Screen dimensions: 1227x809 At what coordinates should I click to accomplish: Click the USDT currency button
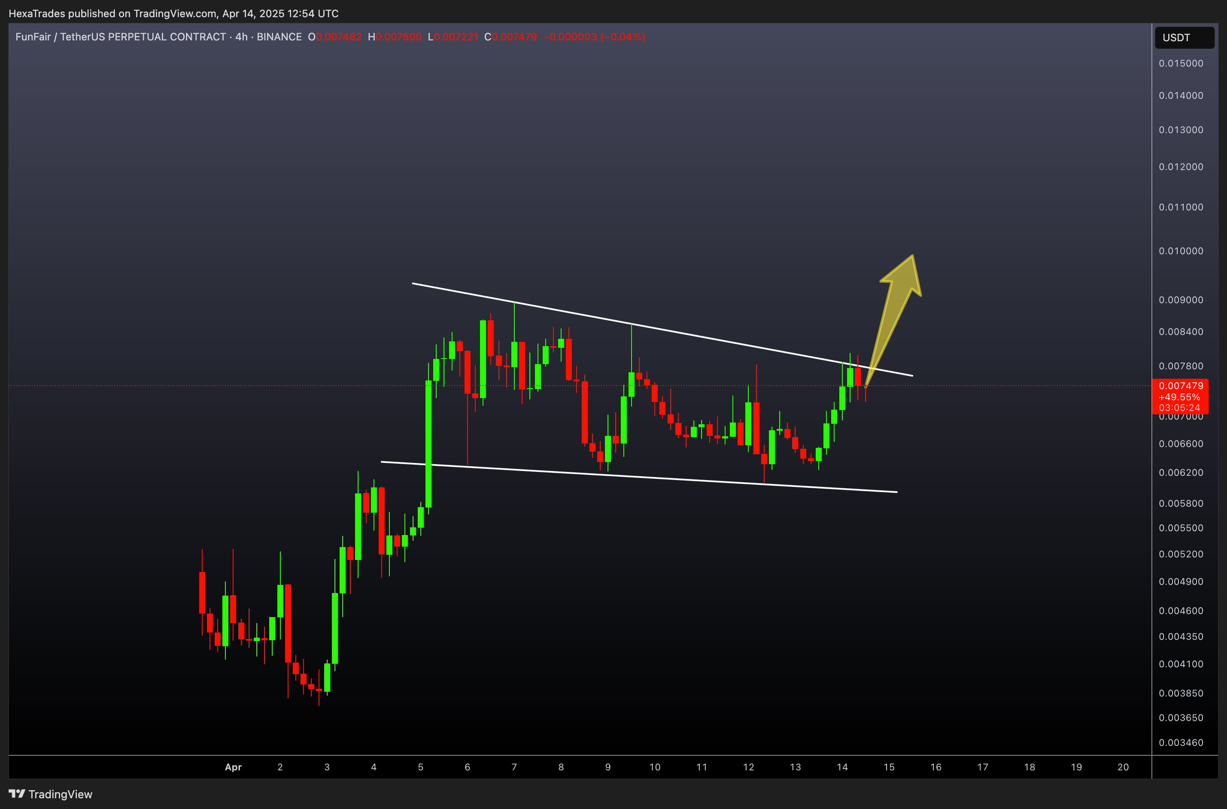1184,38
